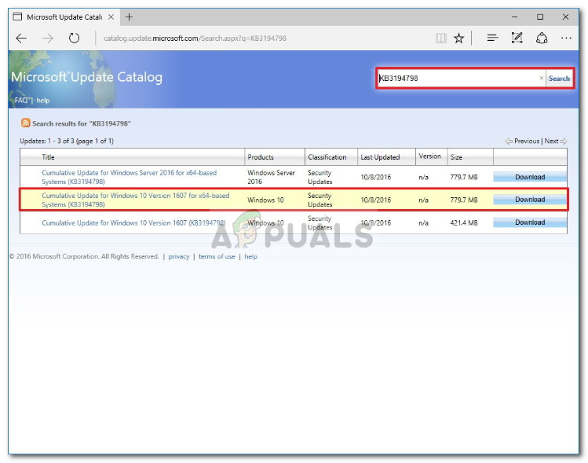This screenshot has width=588, height=463.
Task: Open the Windows Server 2016 cumulative update link
Action: click(129, 177)
